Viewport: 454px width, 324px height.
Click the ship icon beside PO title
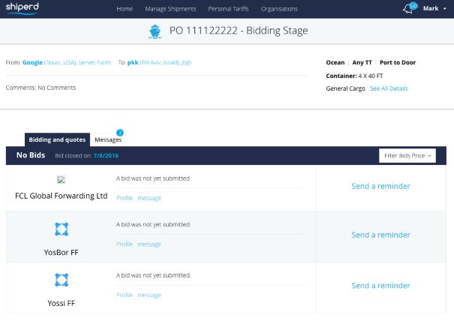[x=155, y=31]
